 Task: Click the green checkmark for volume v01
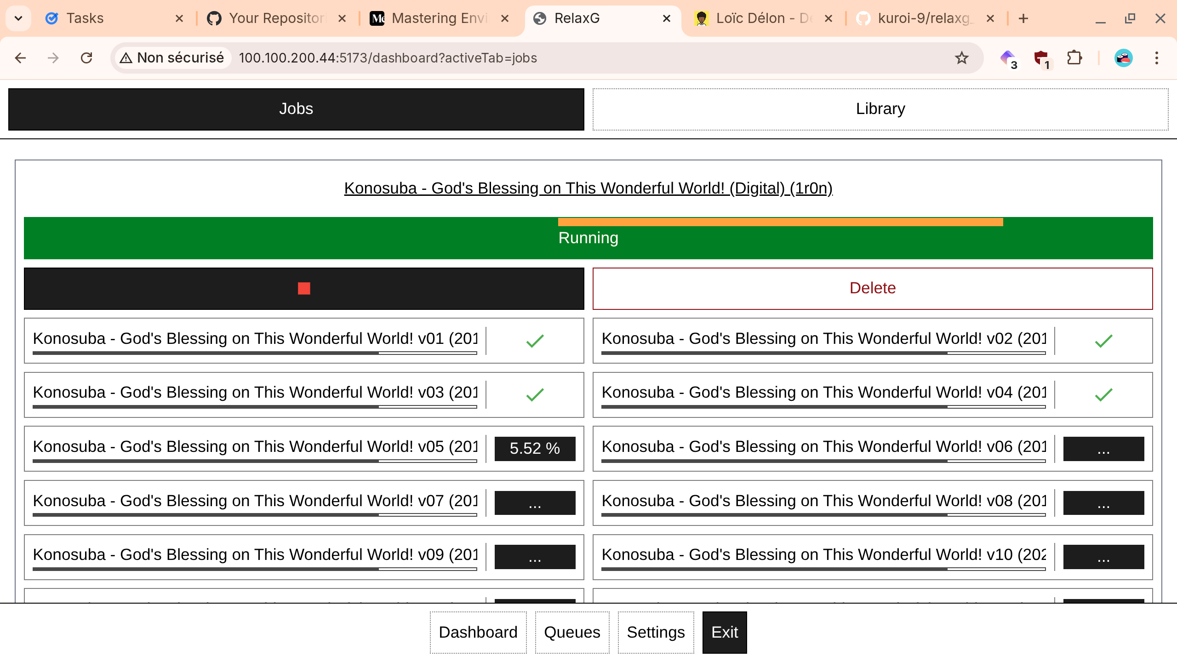pyautogui.click(x=535, y=341)
